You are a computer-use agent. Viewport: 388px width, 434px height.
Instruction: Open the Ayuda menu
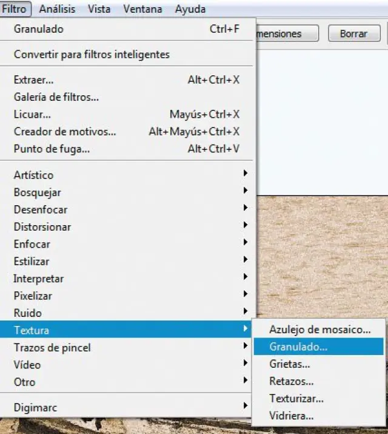[x=190, y=9]
